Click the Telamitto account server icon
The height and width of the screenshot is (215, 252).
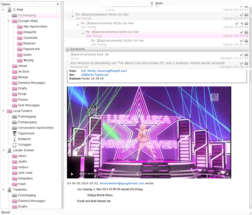9,190
